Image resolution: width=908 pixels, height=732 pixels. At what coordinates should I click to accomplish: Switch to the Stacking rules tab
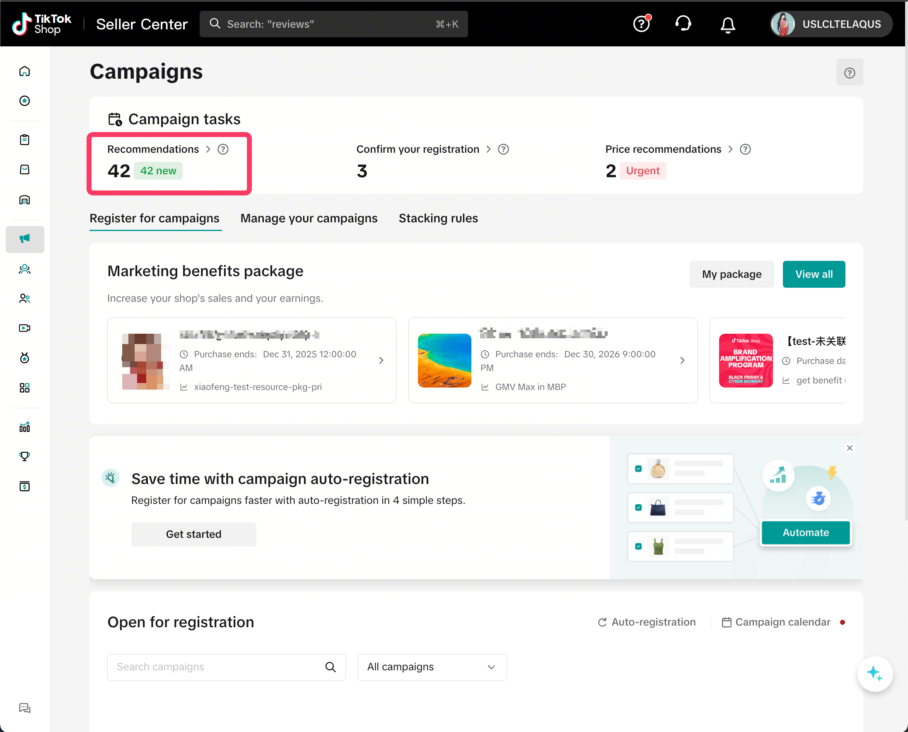[438, 219]
